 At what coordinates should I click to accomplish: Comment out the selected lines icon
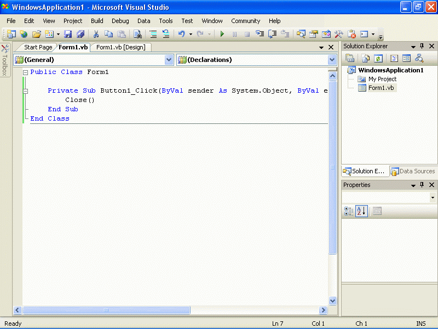click(153, 34)
